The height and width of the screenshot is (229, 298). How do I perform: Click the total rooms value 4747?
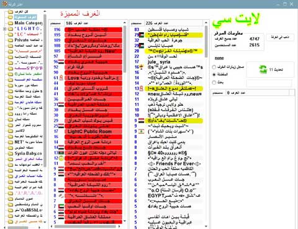pos(255,39)
